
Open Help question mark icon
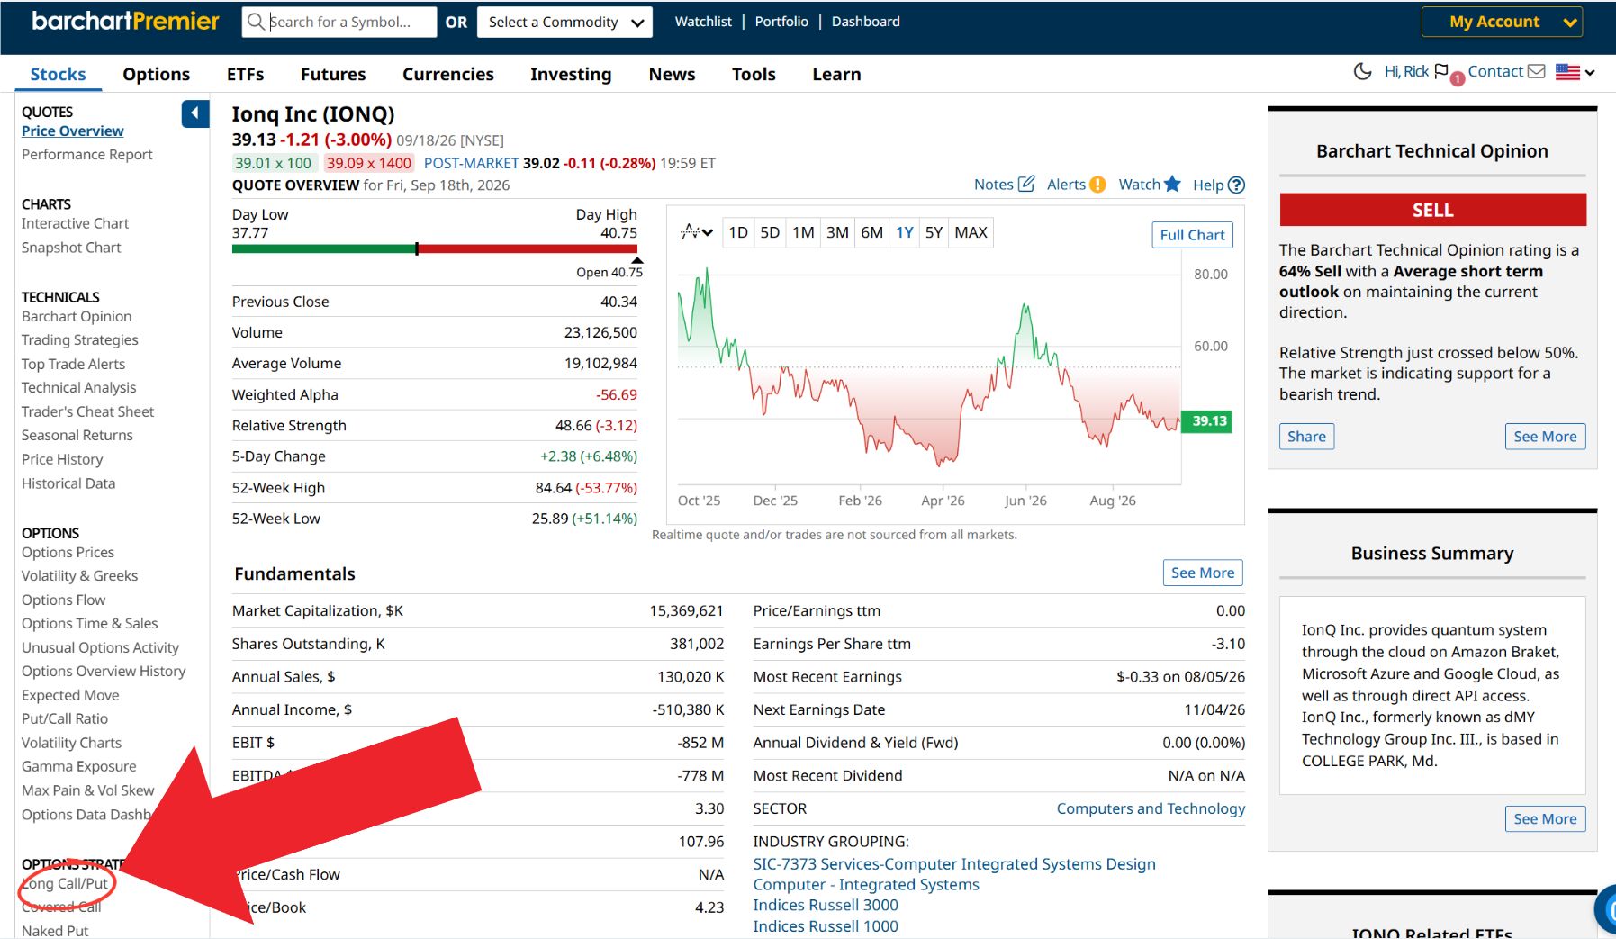point(1236,185)
